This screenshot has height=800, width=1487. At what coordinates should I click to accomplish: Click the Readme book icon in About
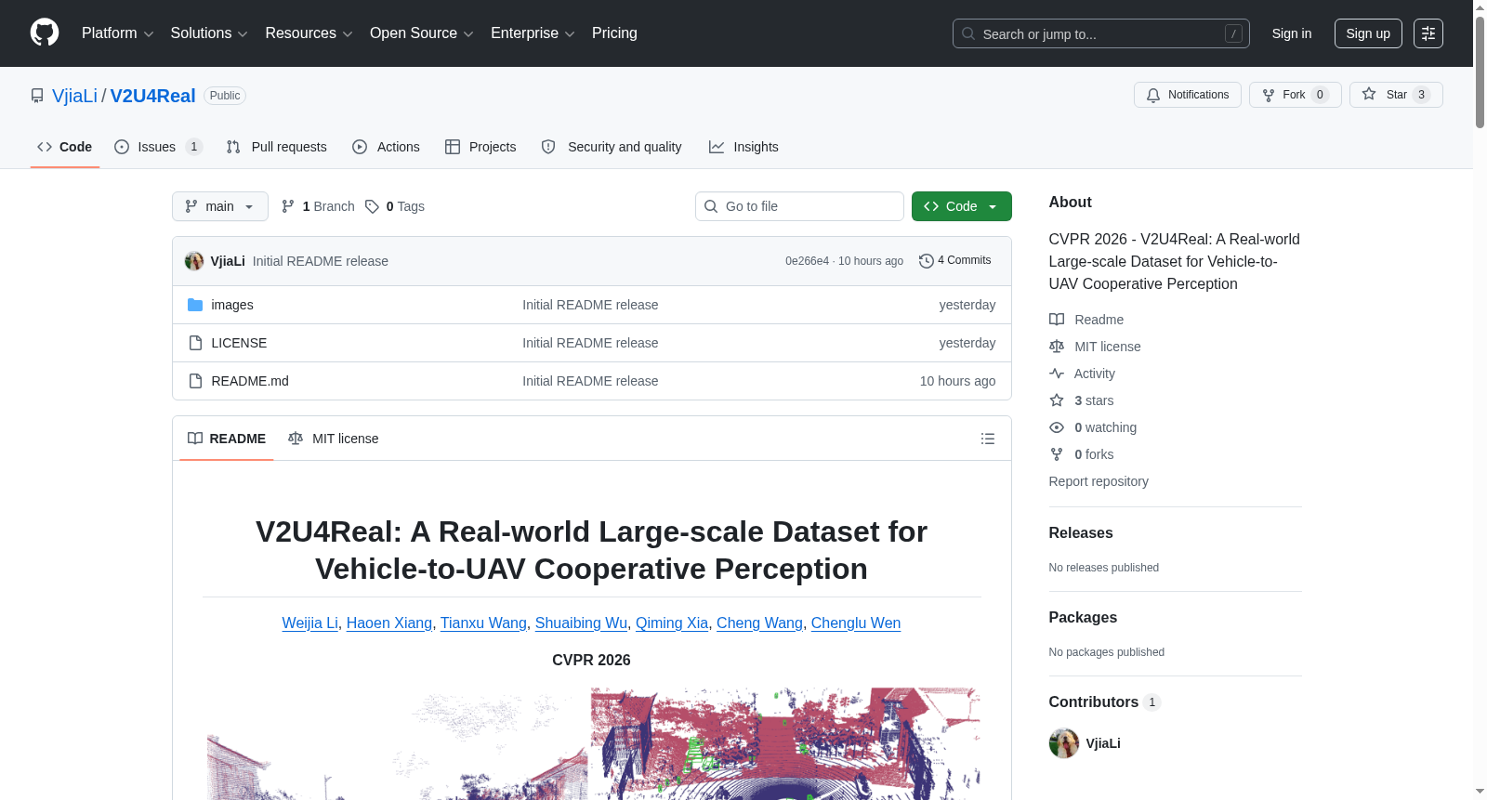(x=1057, y=320)
